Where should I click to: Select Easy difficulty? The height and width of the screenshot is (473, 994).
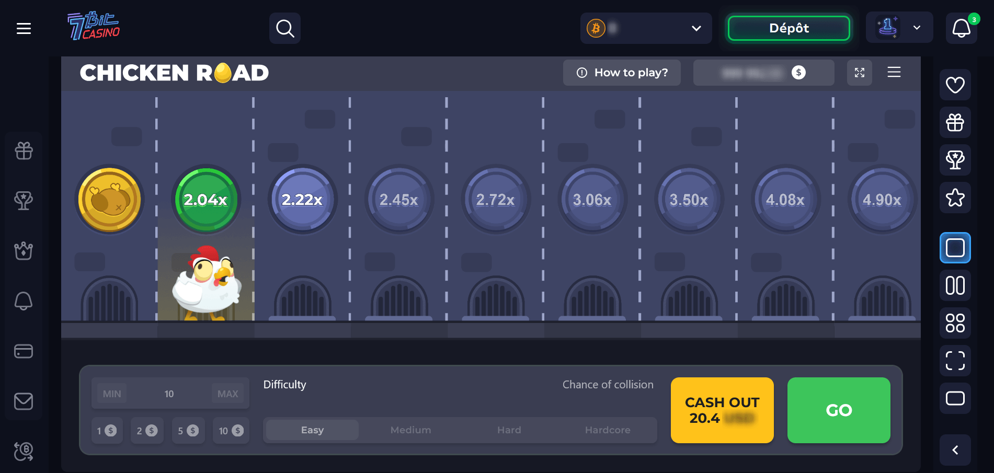click(312, 430)
